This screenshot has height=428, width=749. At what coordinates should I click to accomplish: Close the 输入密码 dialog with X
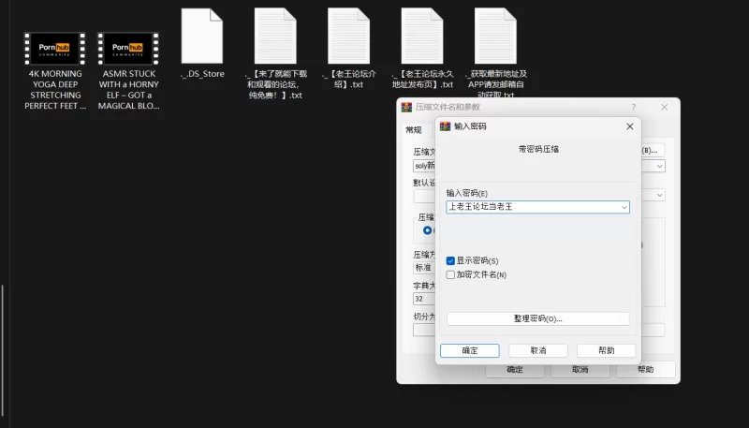click(x=629, y=126)
